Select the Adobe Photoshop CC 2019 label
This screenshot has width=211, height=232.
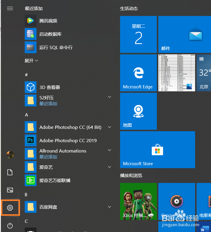tap(68, 141)
